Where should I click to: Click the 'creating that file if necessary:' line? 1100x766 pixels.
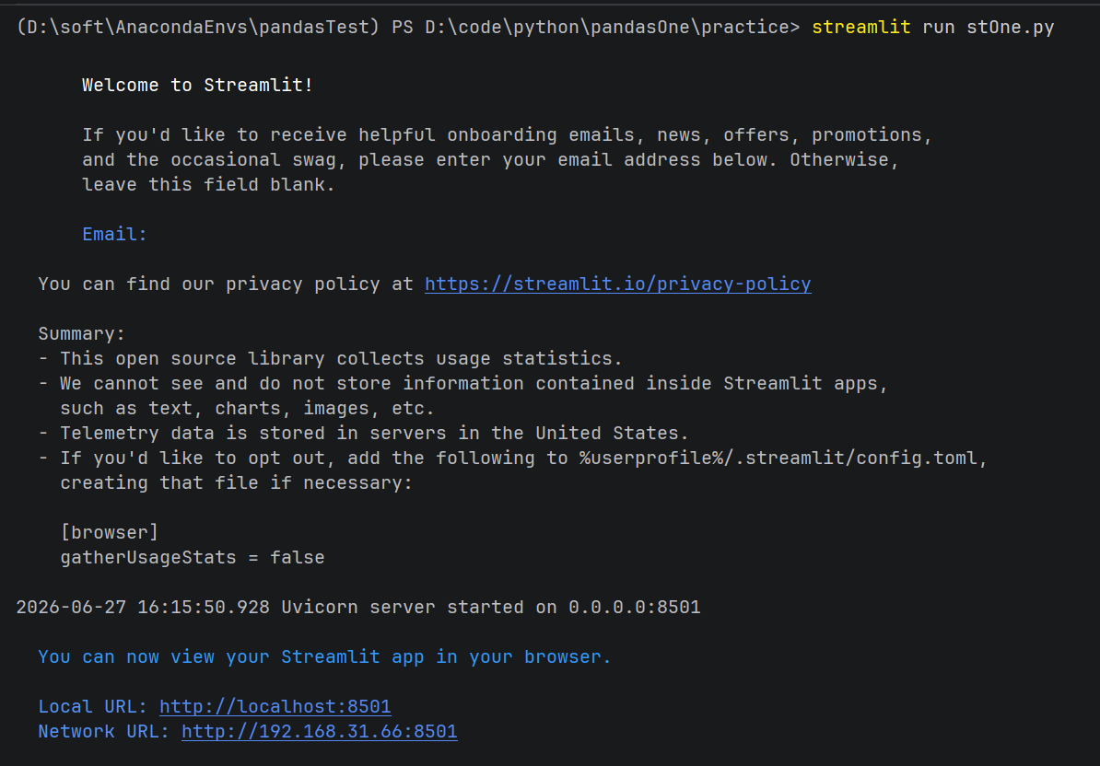(237, 482)
